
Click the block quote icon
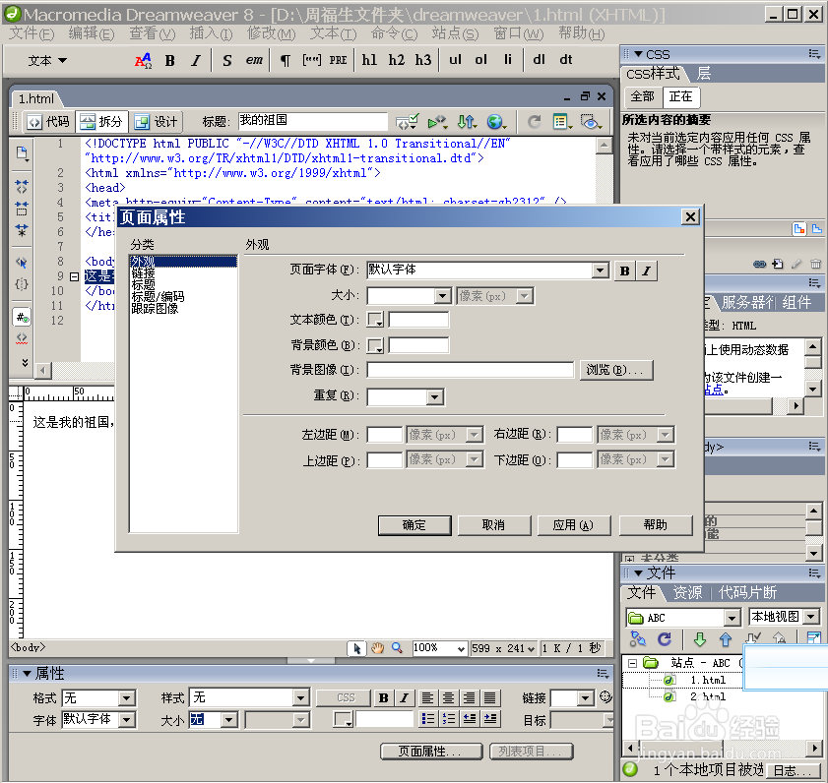[311, 61]
